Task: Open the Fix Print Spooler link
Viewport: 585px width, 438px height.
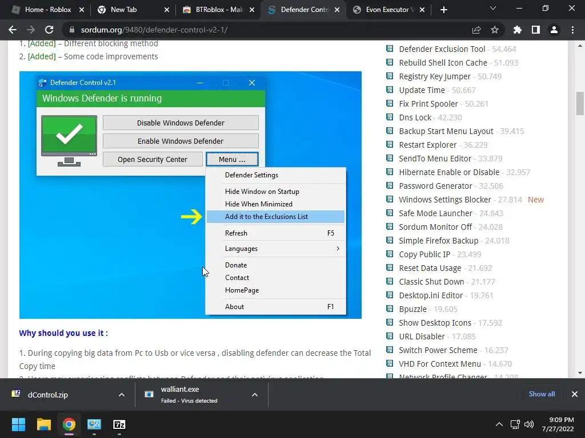Action: [428, 104]
